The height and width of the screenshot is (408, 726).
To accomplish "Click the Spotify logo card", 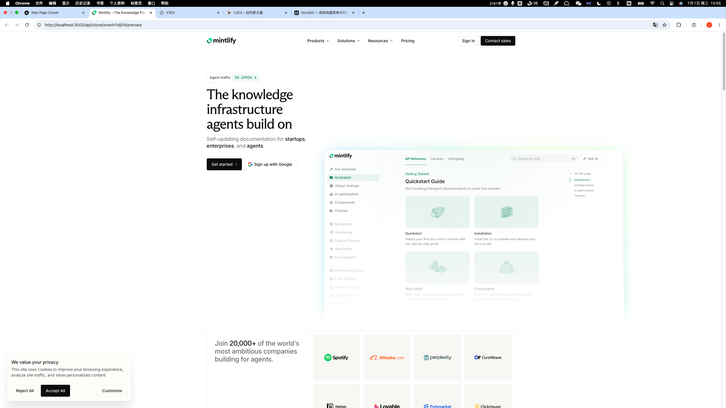I will pos(336,358).
